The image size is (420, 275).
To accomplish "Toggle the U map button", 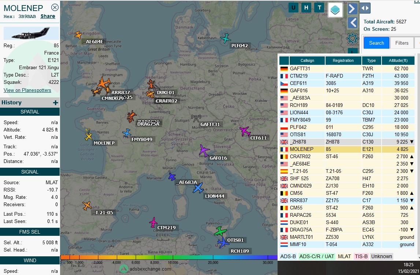I will 293,8.
